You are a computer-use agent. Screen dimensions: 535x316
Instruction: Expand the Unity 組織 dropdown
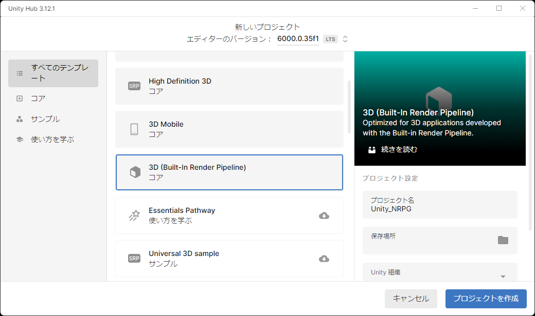coord(503,276)
